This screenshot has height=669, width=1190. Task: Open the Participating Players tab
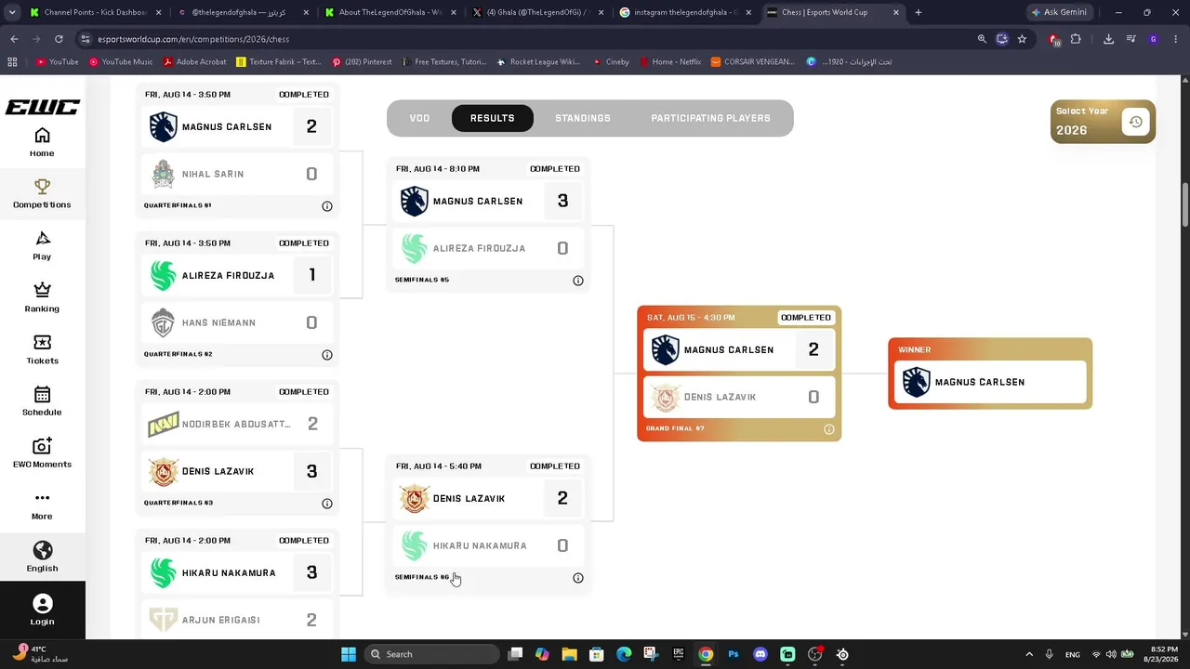coord(710,118)
